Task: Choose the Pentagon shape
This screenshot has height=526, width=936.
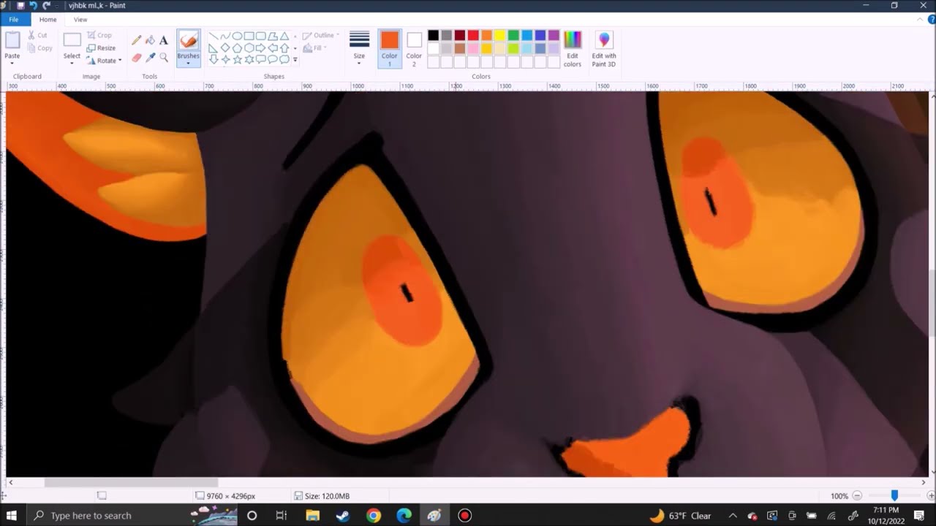Action: pyautogui.click(x=237, y=47)
